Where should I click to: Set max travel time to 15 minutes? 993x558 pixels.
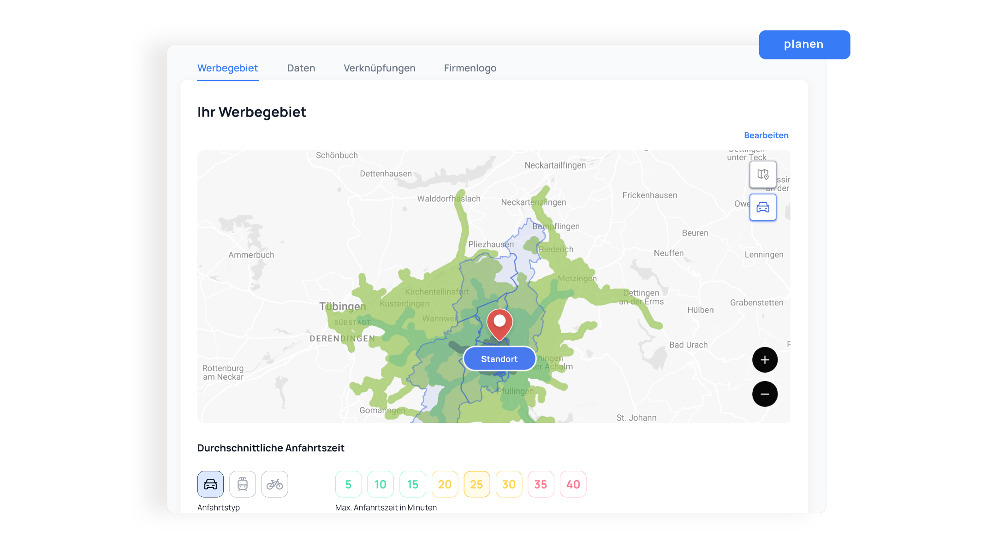tap(413, 484)
